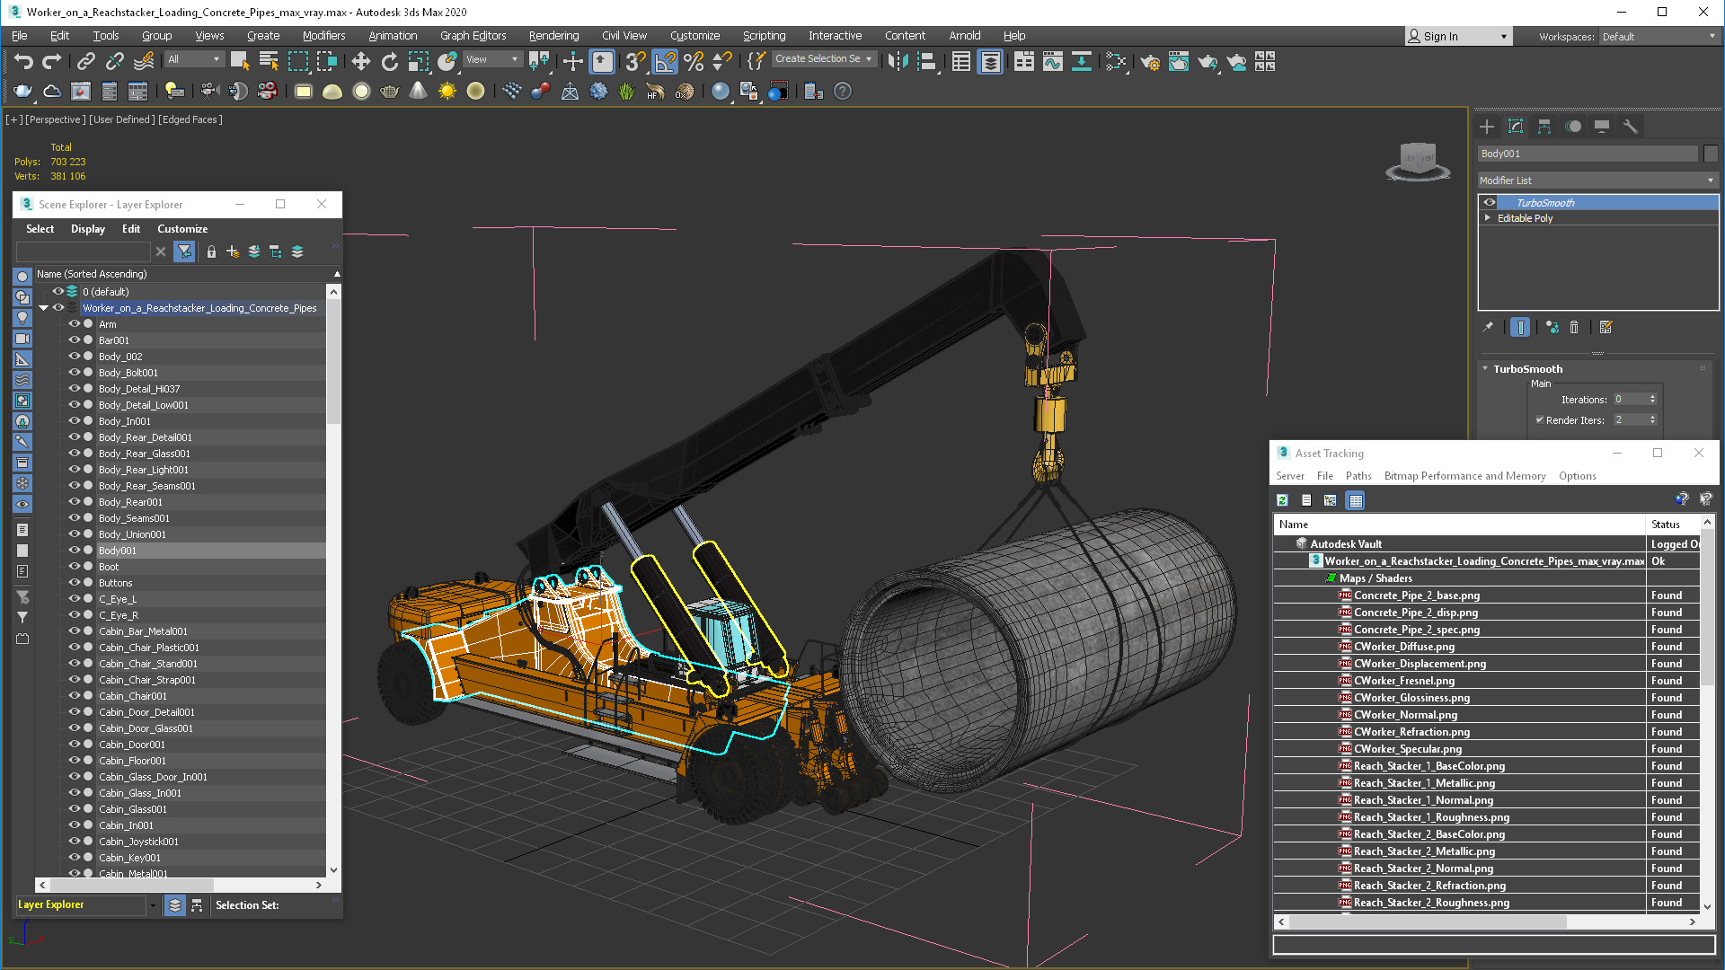This screenshot has height=970, width=1725.
Task: Open the Create command panel tab
Action: click(1487, 127)
